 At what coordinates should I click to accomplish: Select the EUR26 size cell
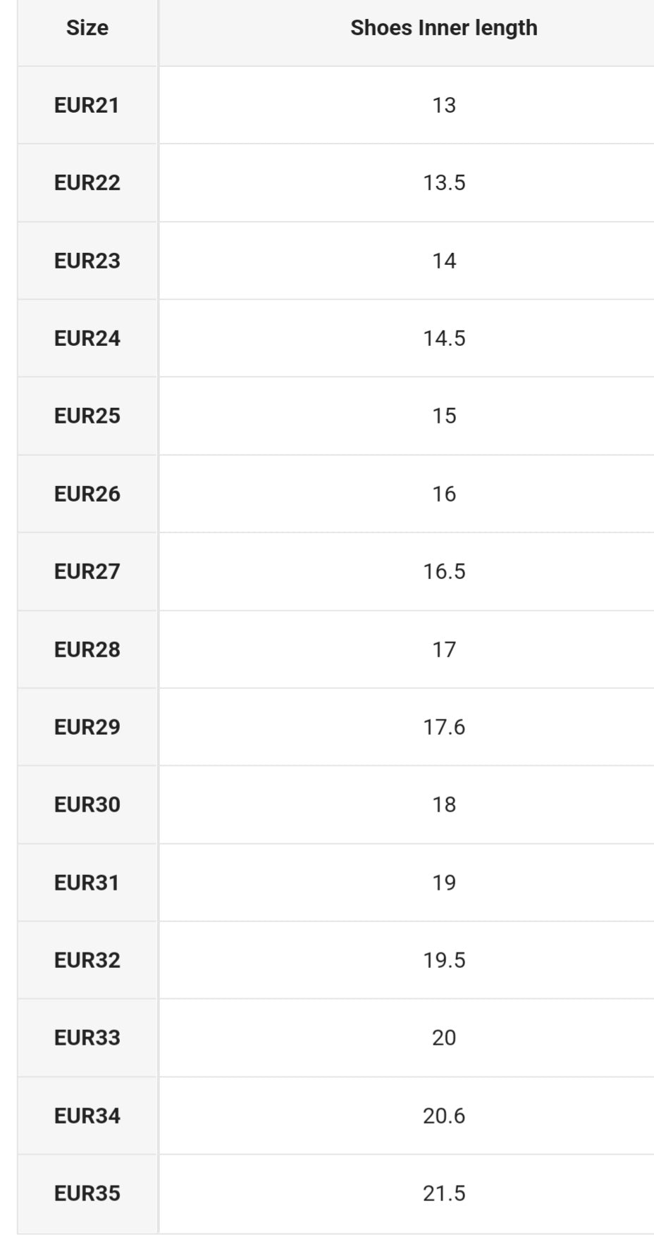(x=87, y=495)
